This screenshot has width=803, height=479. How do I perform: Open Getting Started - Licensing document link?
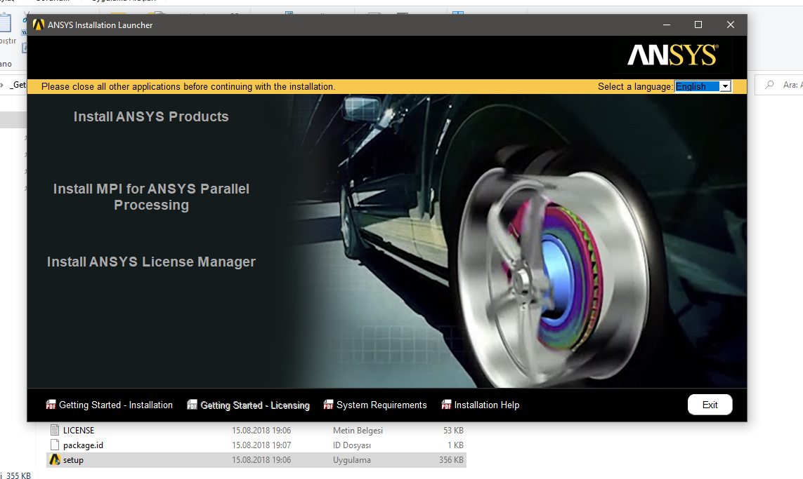click(x=255, y=405)
